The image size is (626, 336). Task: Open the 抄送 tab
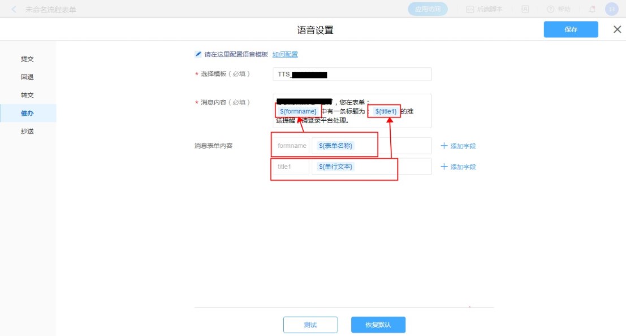point(27,131)
